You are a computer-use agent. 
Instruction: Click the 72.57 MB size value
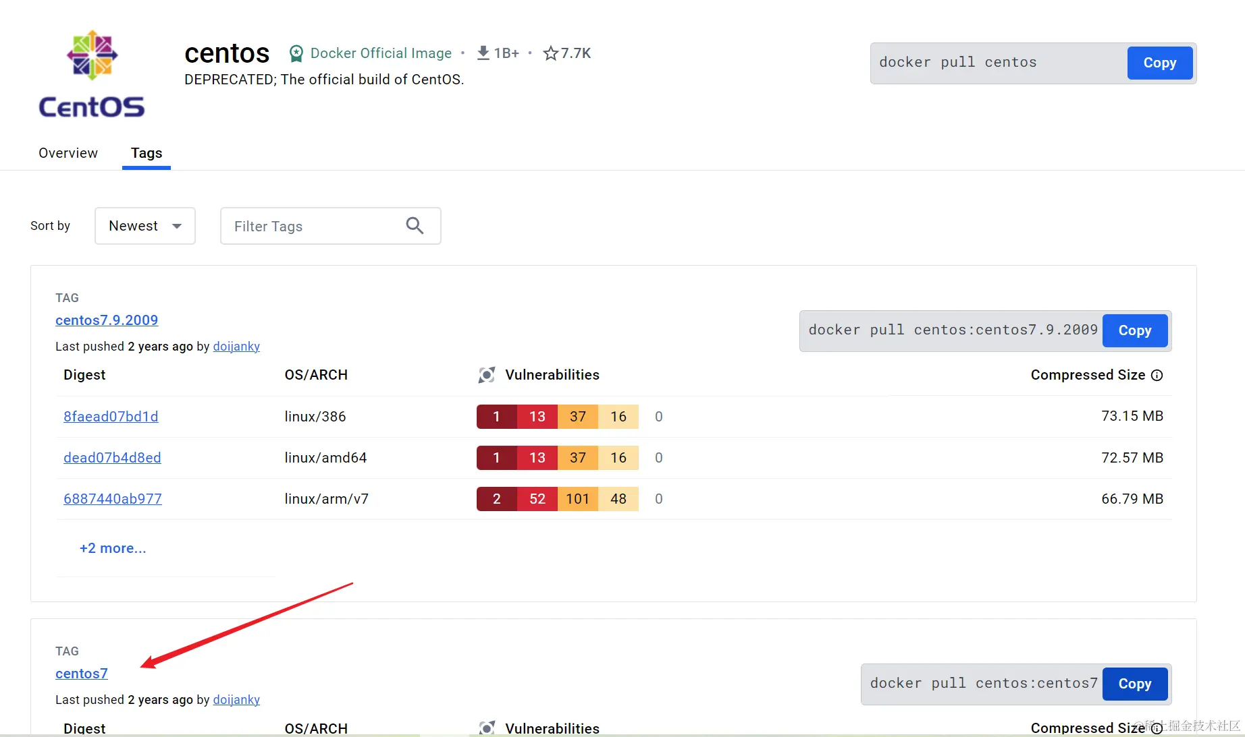[1132, 458]
